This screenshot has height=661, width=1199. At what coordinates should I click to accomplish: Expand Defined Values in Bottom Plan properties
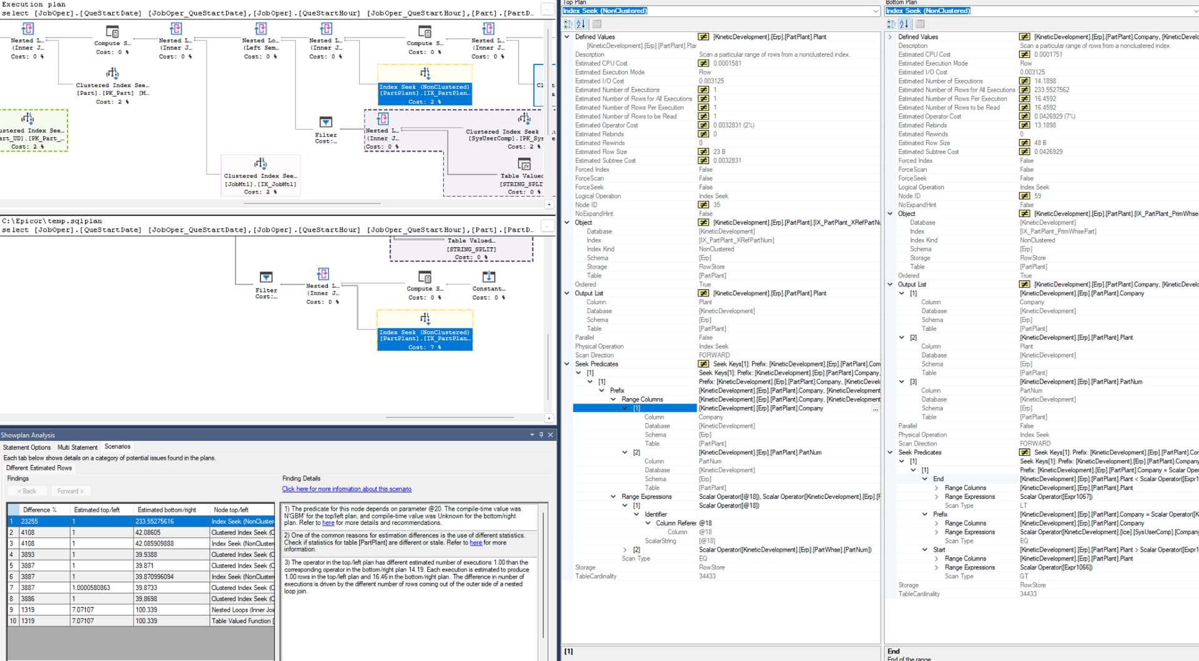pos(890,37)
